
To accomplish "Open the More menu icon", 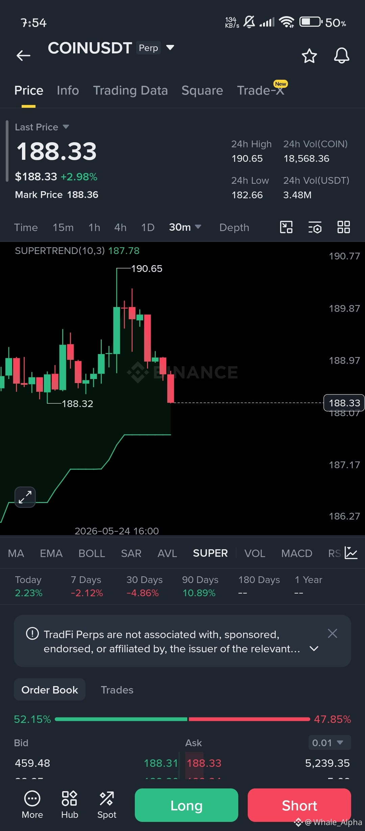I will click(32, 805).
